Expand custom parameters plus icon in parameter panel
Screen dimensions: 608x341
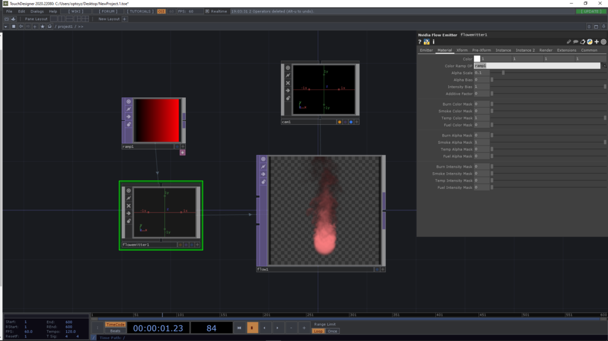pos(597,42)
